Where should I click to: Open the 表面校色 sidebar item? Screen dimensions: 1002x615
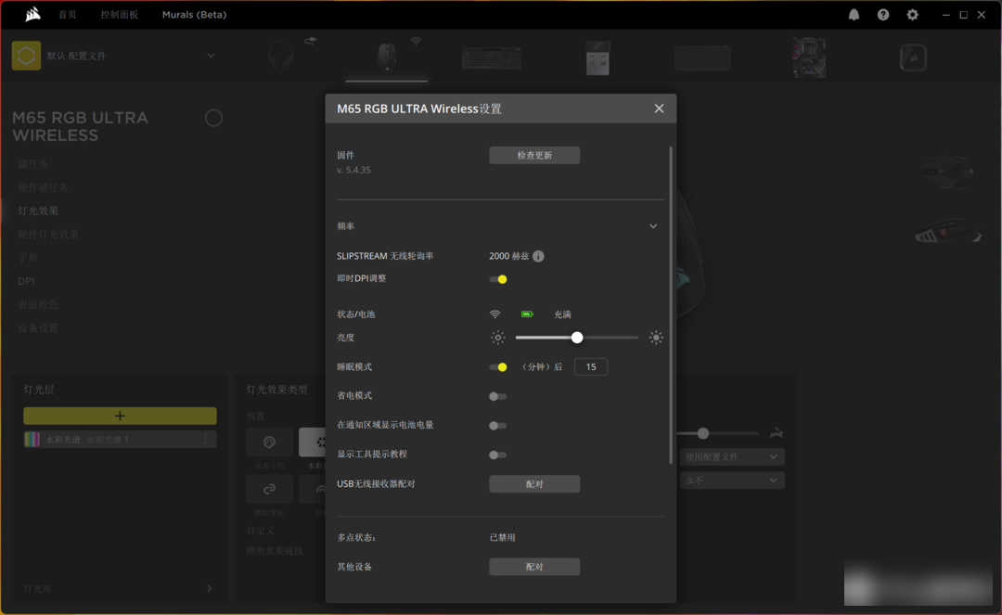(x=38, y=304)
